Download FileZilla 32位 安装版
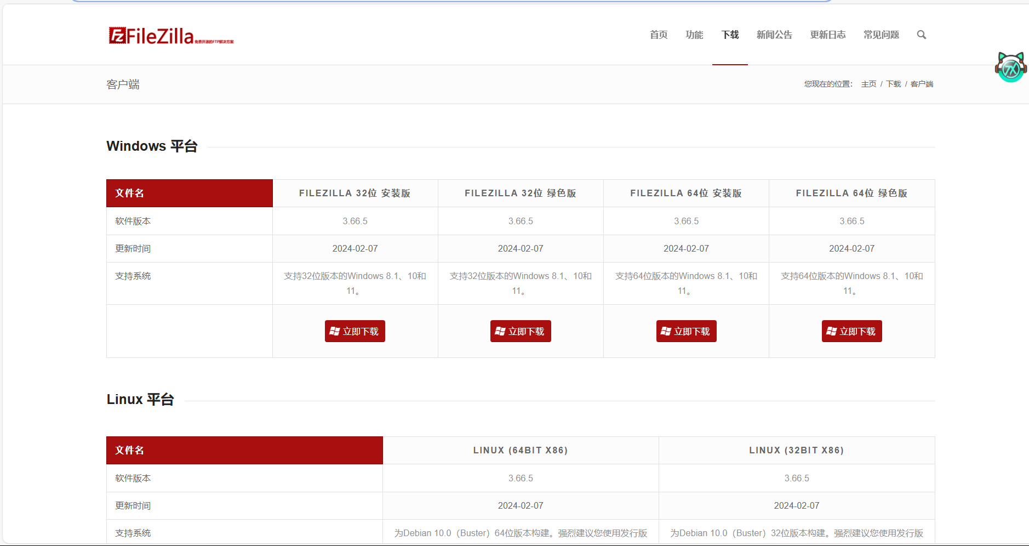This screenshot has height=546, width=1029. pyautogui.click(x=355, y=331)
